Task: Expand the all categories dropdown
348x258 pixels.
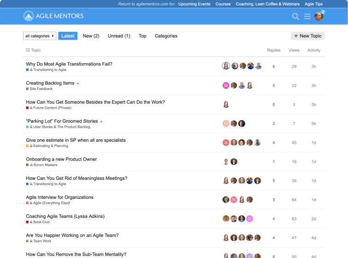Action: 40,36
